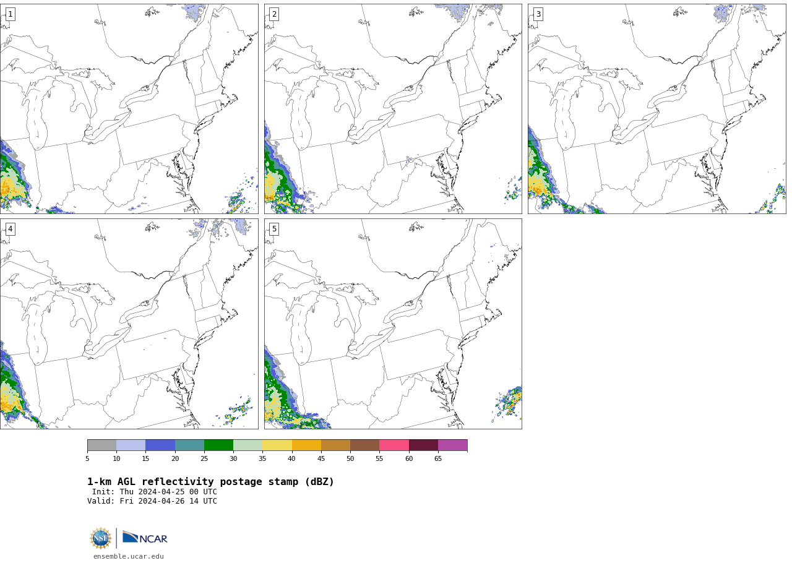This screenshot has width=792, height=563.
Task: Click the colorbar tick label 20
Action: (175, 459)
